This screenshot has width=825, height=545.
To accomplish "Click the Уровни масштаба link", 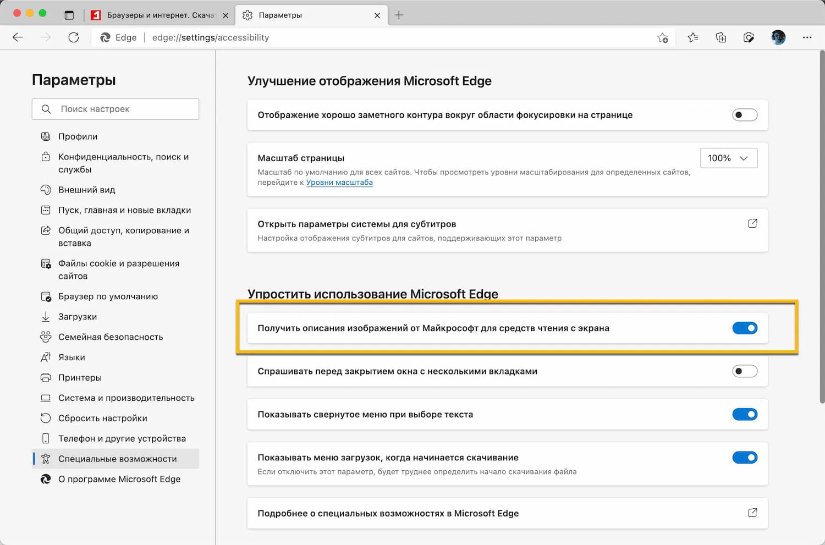I will [x=339, y=183].
